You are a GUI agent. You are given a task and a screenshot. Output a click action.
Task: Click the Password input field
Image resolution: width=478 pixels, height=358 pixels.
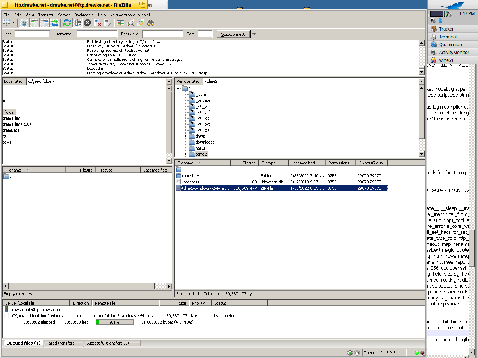(x=163, y=34)
